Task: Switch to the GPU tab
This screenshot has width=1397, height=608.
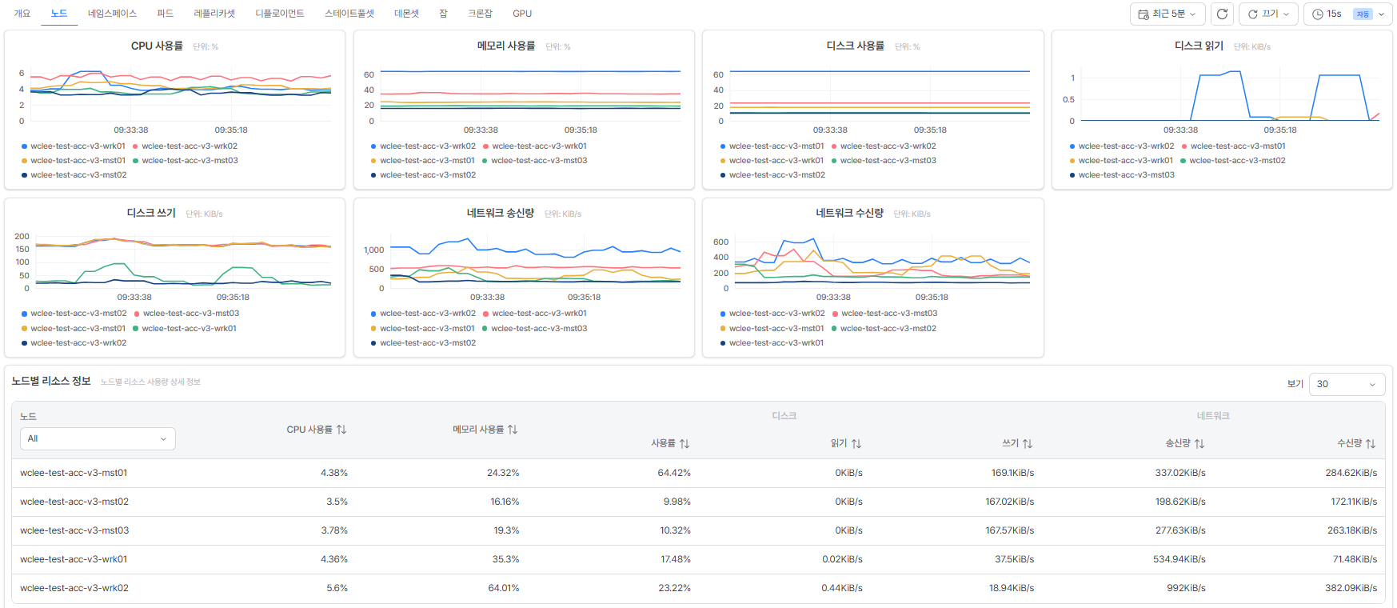Action: [x=522, y=14]
